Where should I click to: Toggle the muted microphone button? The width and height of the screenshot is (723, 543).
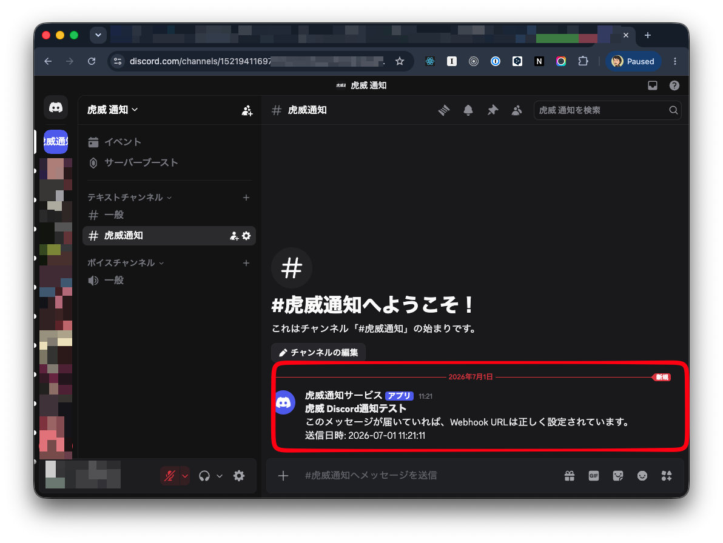[x=170, y=476]
